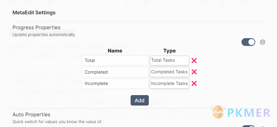The image size is (277, 127).
Task: Open Progress Properties gear settings
Action: pyautogui.click(x=262, y=42)
